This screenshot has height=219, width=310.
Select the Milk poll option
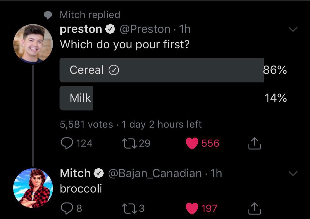(80, 98)
